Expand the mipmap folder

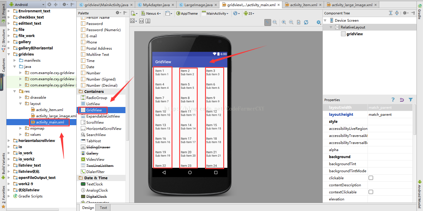click(x=20, y=128)
